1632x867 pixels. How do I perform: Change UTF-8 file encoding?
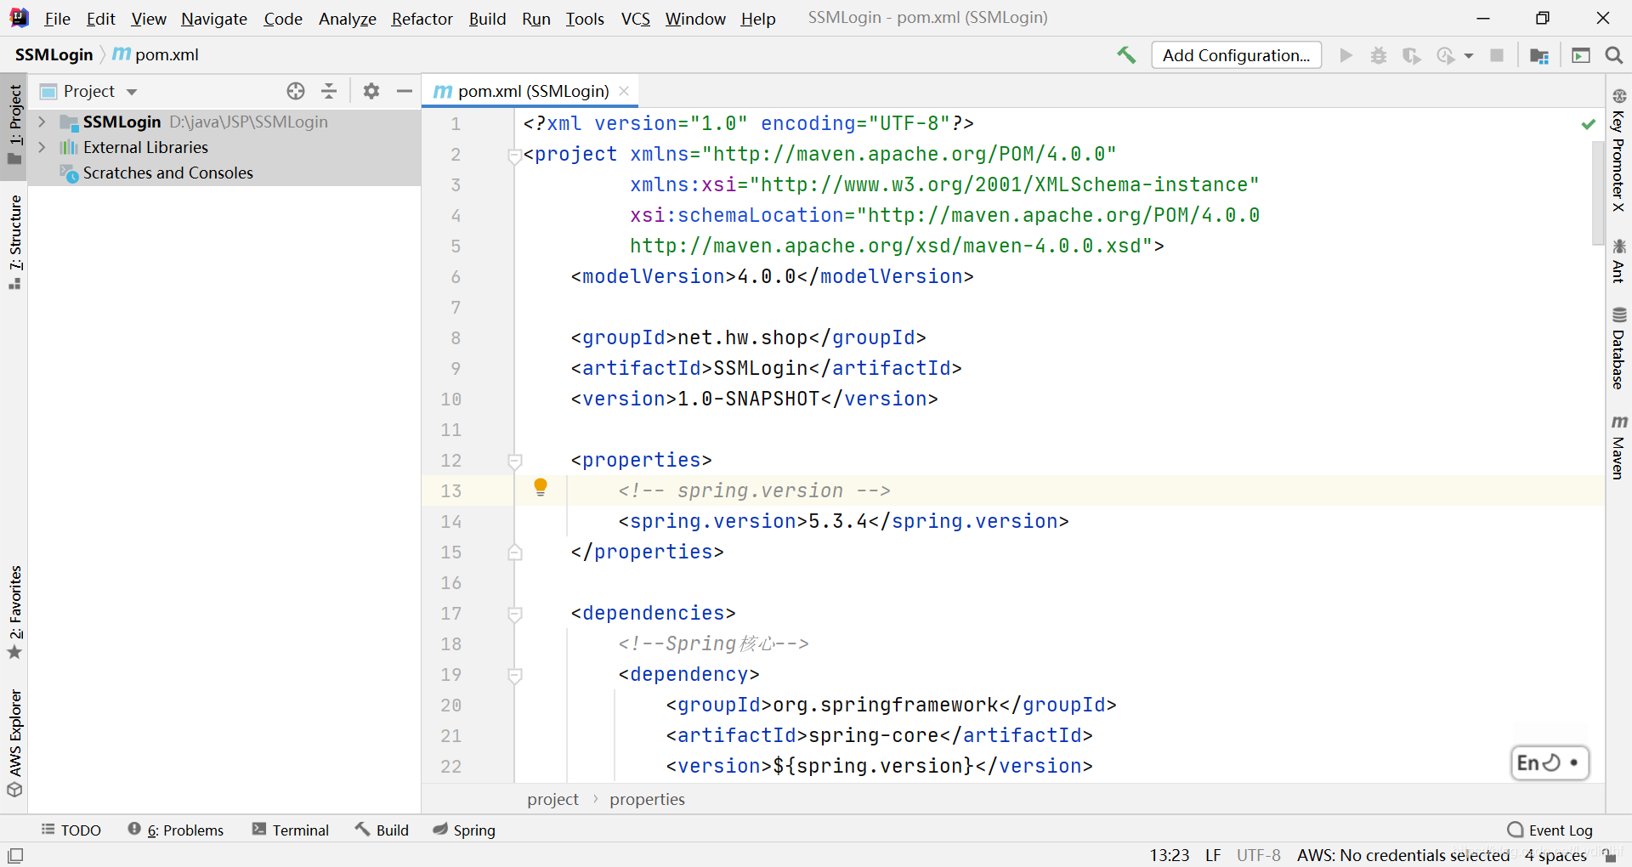pyautogui.click(x=1258, y=855)
